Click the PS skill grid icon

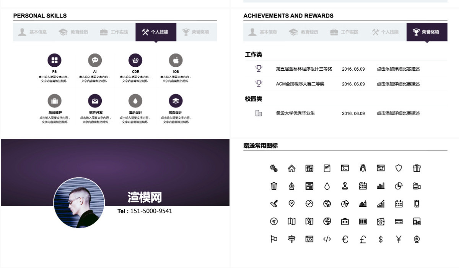click(x=54, y=60)
